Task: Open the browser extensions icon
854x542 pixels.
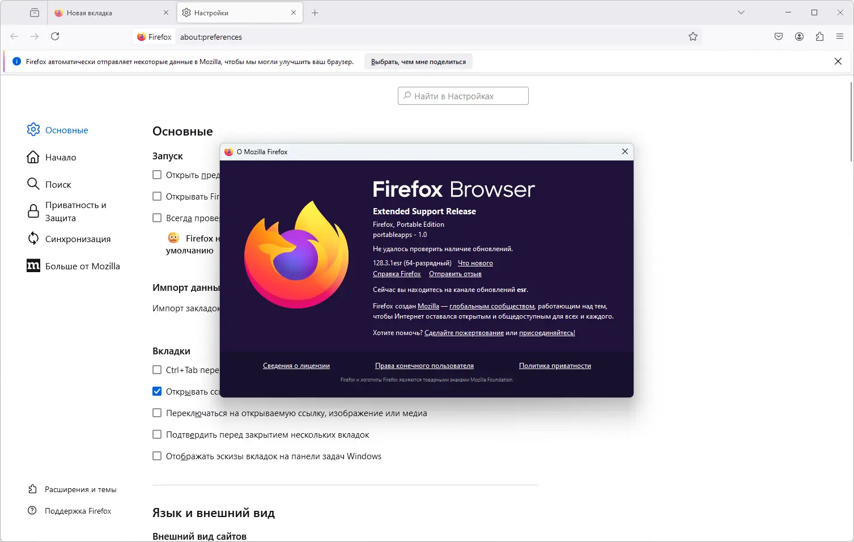Action: pyautogui.click(x=819, y=36)
